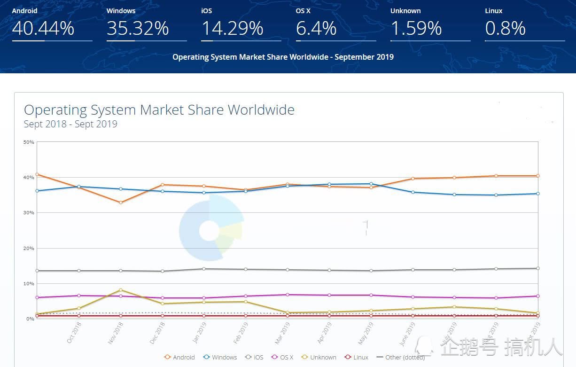Click the Windows data point at May 2019
Screen dimensions: 576x367
(371, 184)
